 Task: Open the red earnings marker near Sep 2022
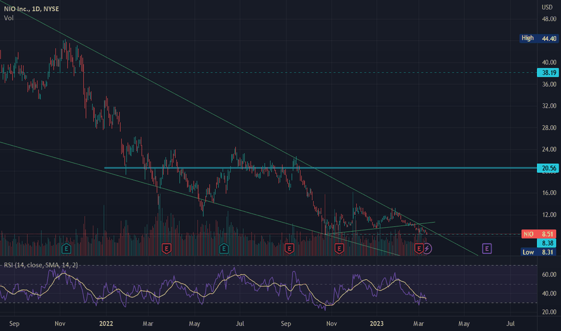289,248
